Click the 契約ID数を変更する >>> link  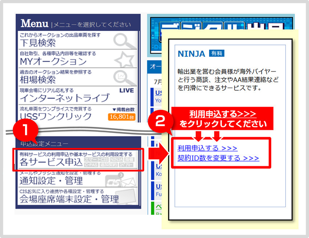tap(218, 158)
